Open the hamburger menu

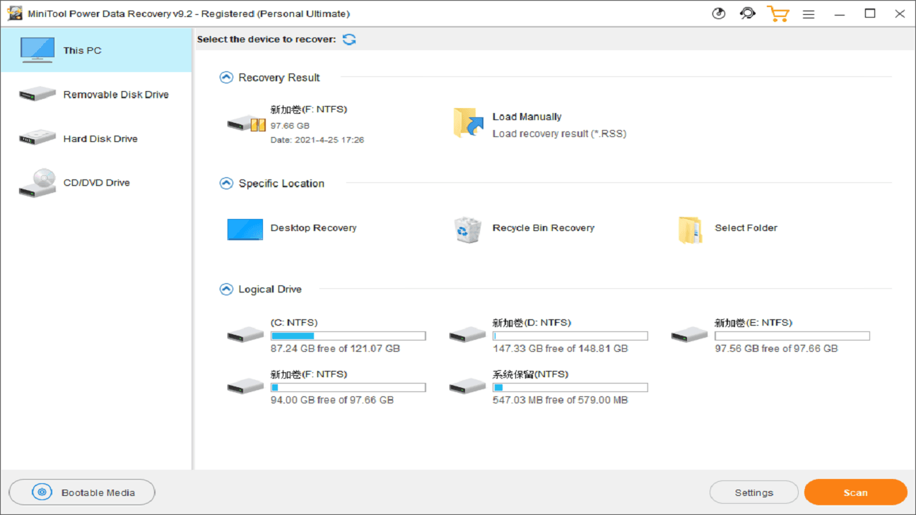click(x=809, y=13)
